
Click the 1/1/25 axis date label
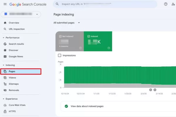pos(97,94)
